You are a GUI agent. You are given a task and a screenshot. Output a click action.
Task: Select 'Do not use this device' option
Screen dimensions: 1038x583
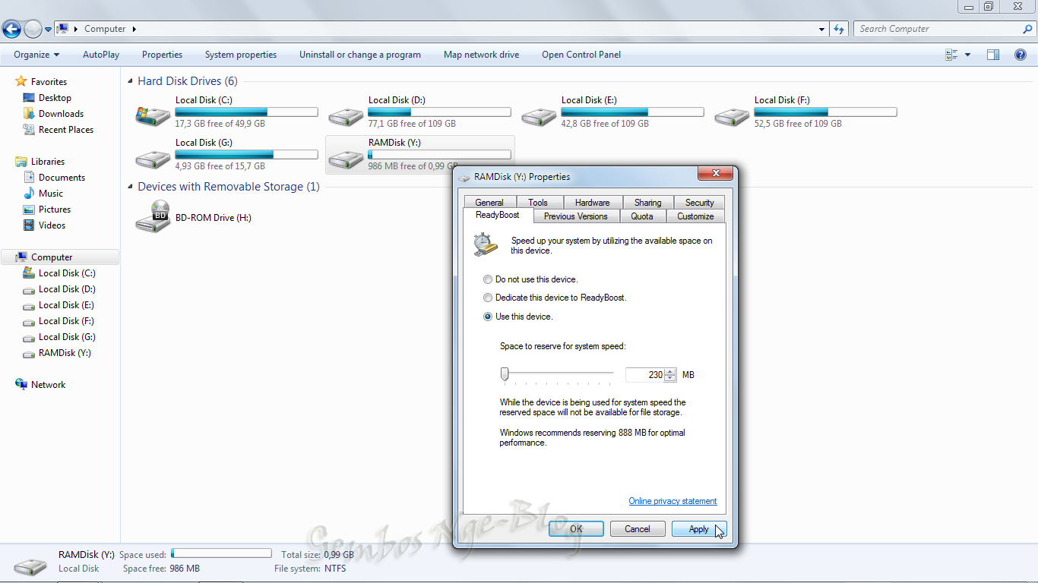(488, 279)
